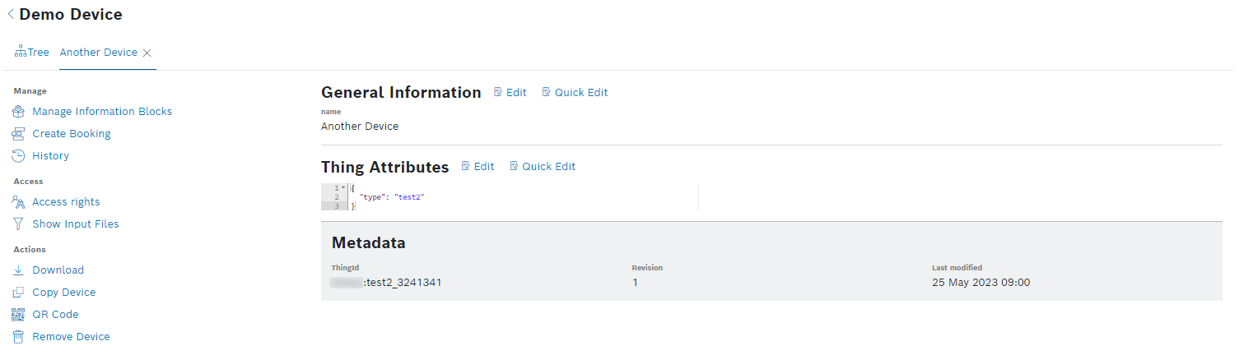
Task: Click the Remove Device trash icon
Action: [18, 337]
